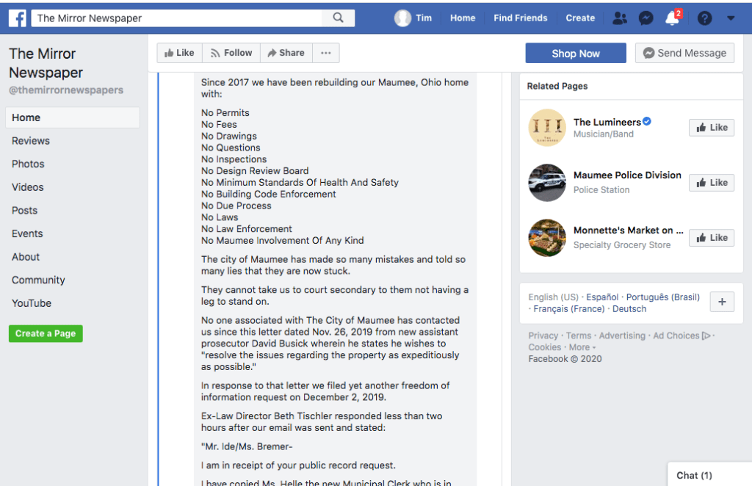Screen dimensions: 752x486
Task: Like The Lumineers related page
Action: coord(712,128)
